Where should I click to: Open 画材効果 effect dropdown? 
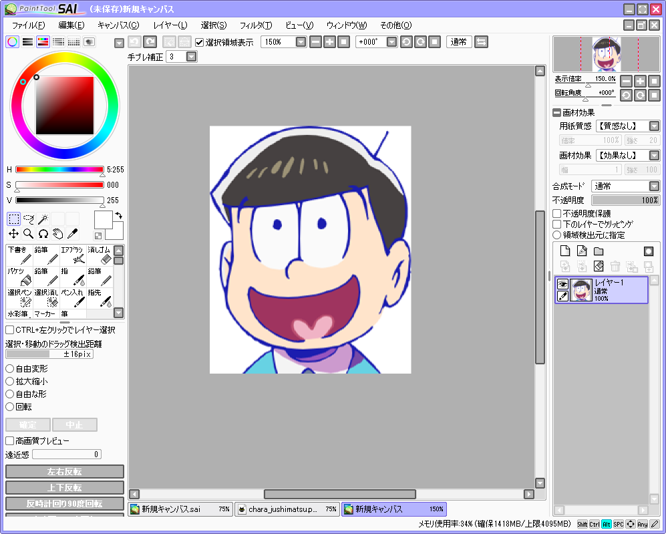(x=654, y=156)
